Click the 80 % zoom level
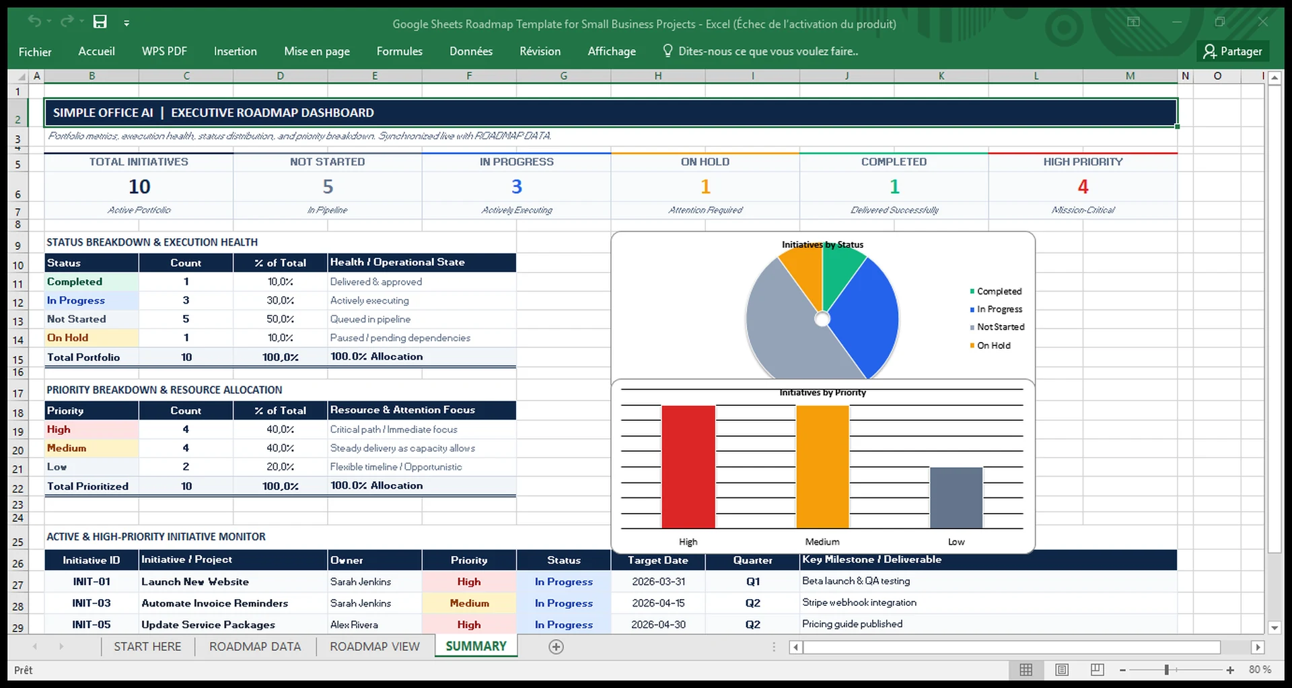Viewport: 1292px width, 688px height. pyautogui.click(x=1260, y=670)
